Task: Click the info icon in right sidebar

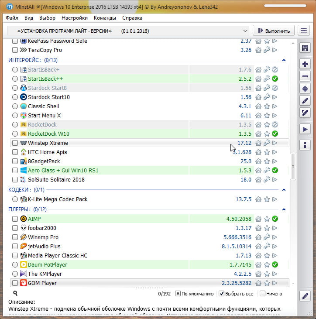Action: 305,145
